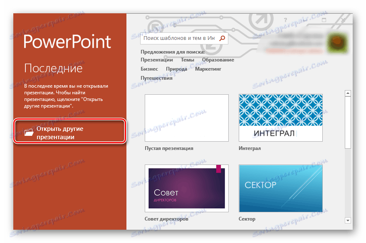The image size is (366, 243).
Task: Select the Пустая презентация template
Action: tap(186, 118)
